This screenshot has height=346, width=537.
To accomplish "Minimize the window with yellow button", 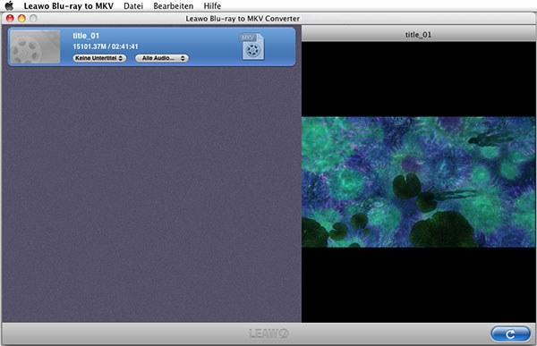I will 21,18.
